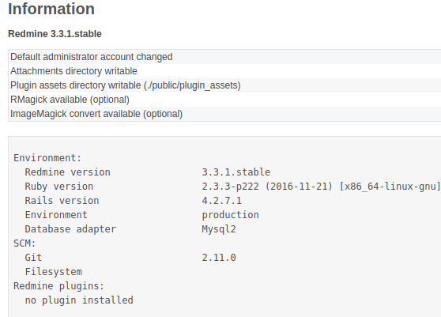This screenshot has width=441, height=317.
Task: Click the SCM: section label
Action: (x=24, y=243)
